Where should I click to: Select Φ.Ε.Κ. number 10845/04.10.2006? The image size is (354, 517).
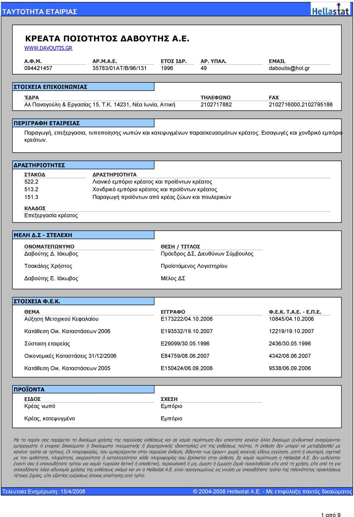click(291, 319)
